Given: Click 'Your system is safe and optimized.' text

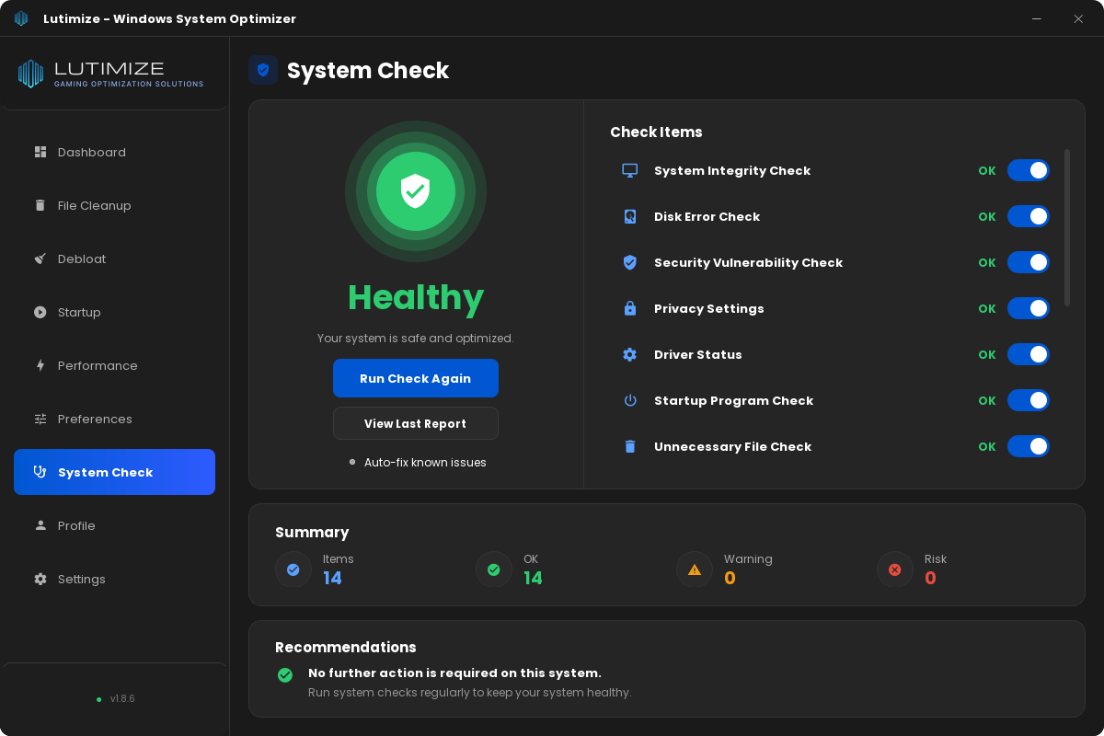Looking at the screenshot, I should click(416, 338).
